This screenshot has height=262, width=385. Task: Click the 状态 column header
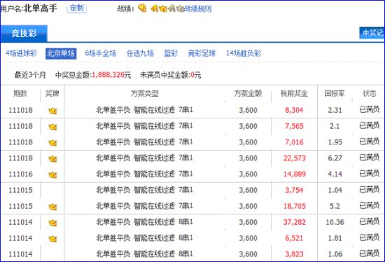(x=370, y=93)
